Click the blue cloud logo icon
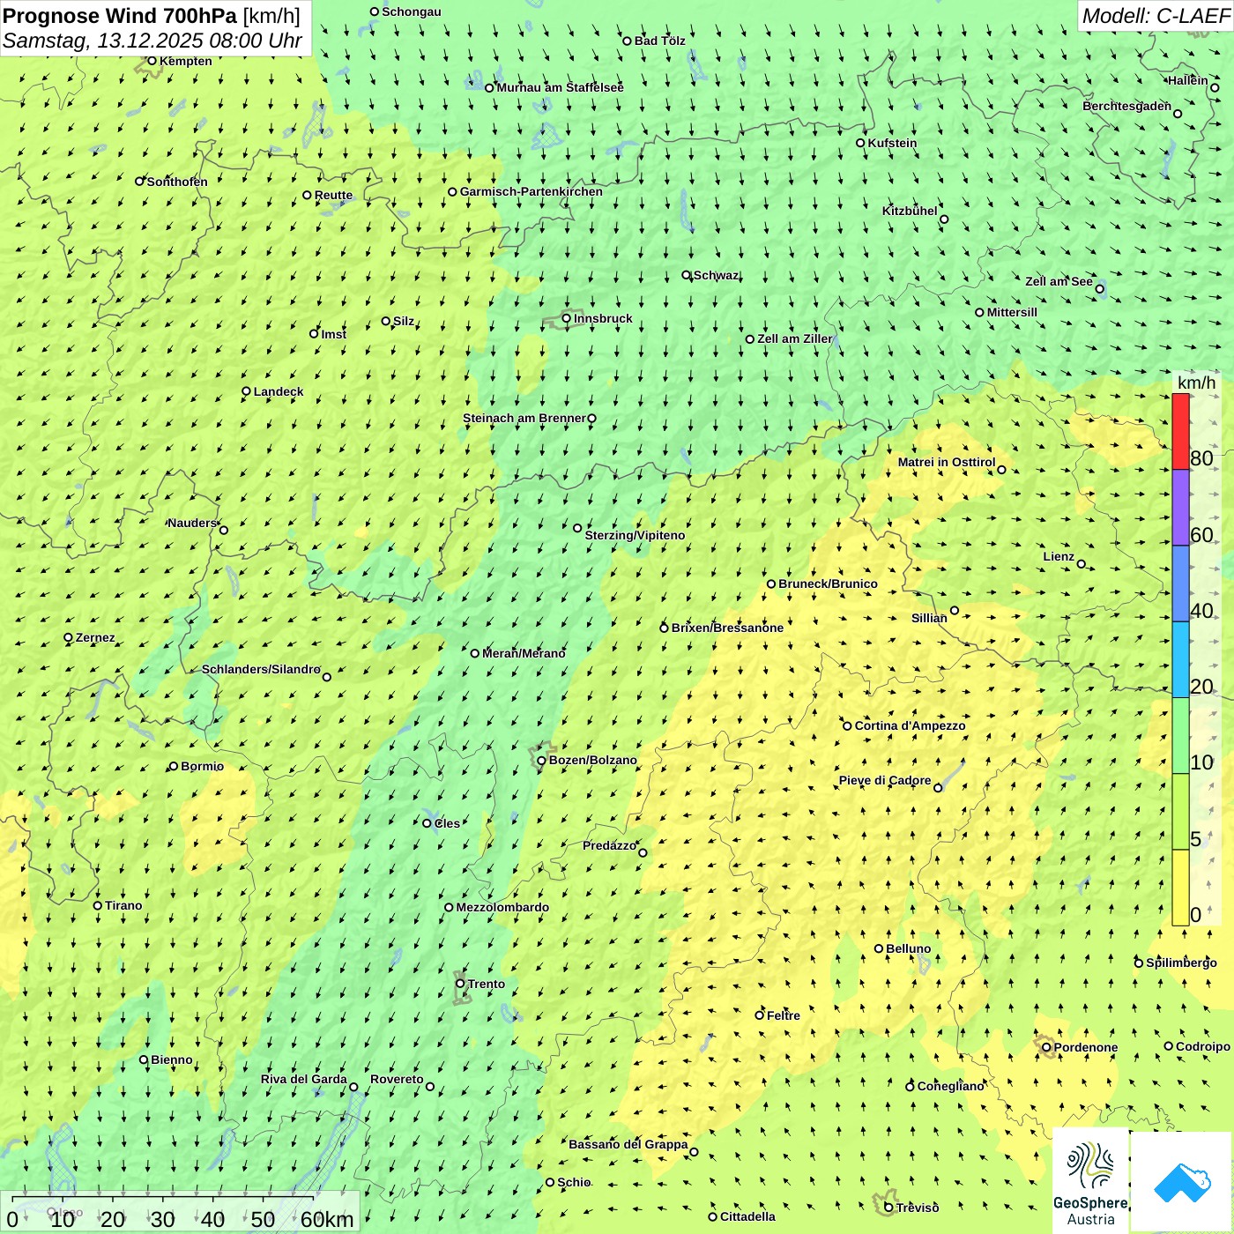The height and width of the screenshot is (1234, 1234). click(1182, 1183)
